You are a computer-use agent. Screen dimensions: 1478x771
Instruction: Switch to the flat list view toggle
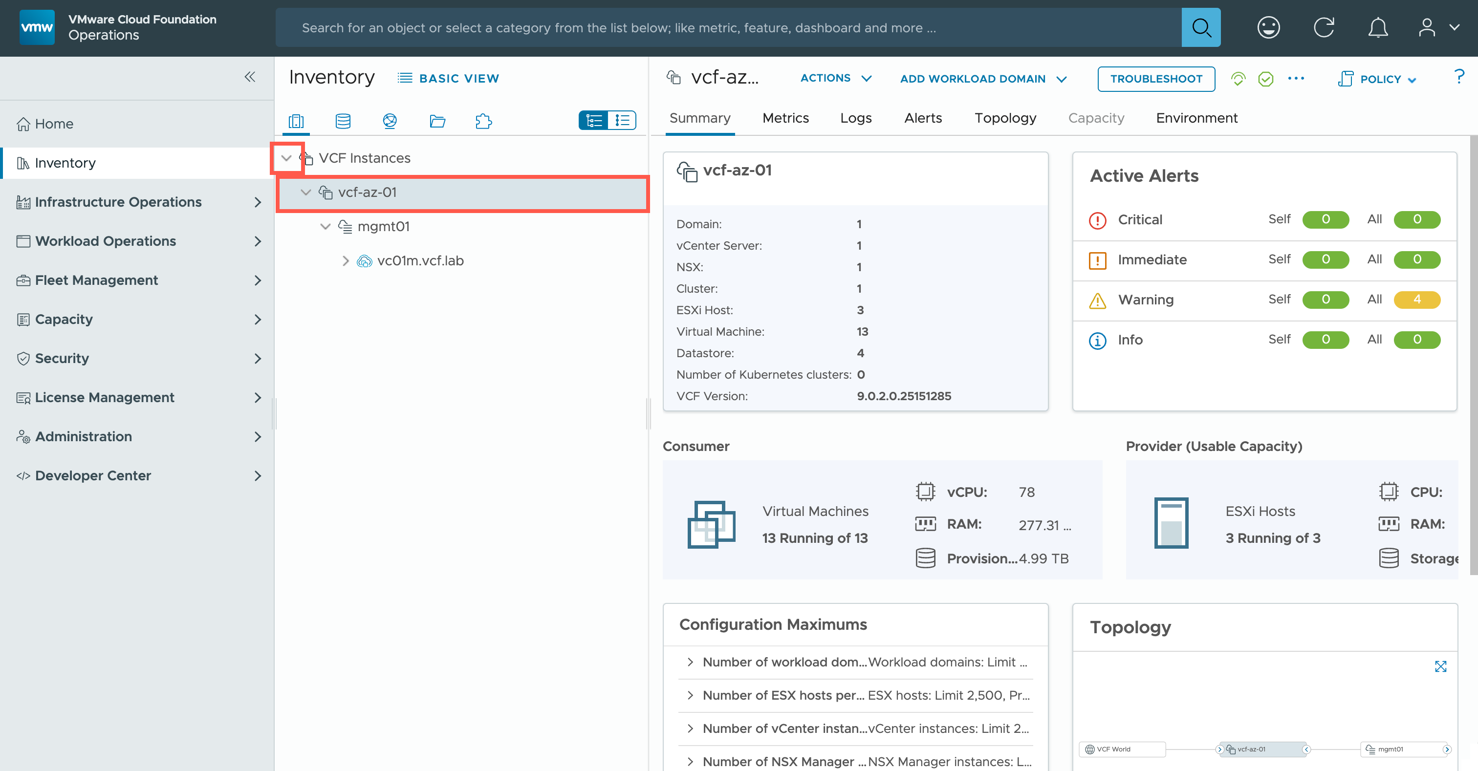(622, 121)
